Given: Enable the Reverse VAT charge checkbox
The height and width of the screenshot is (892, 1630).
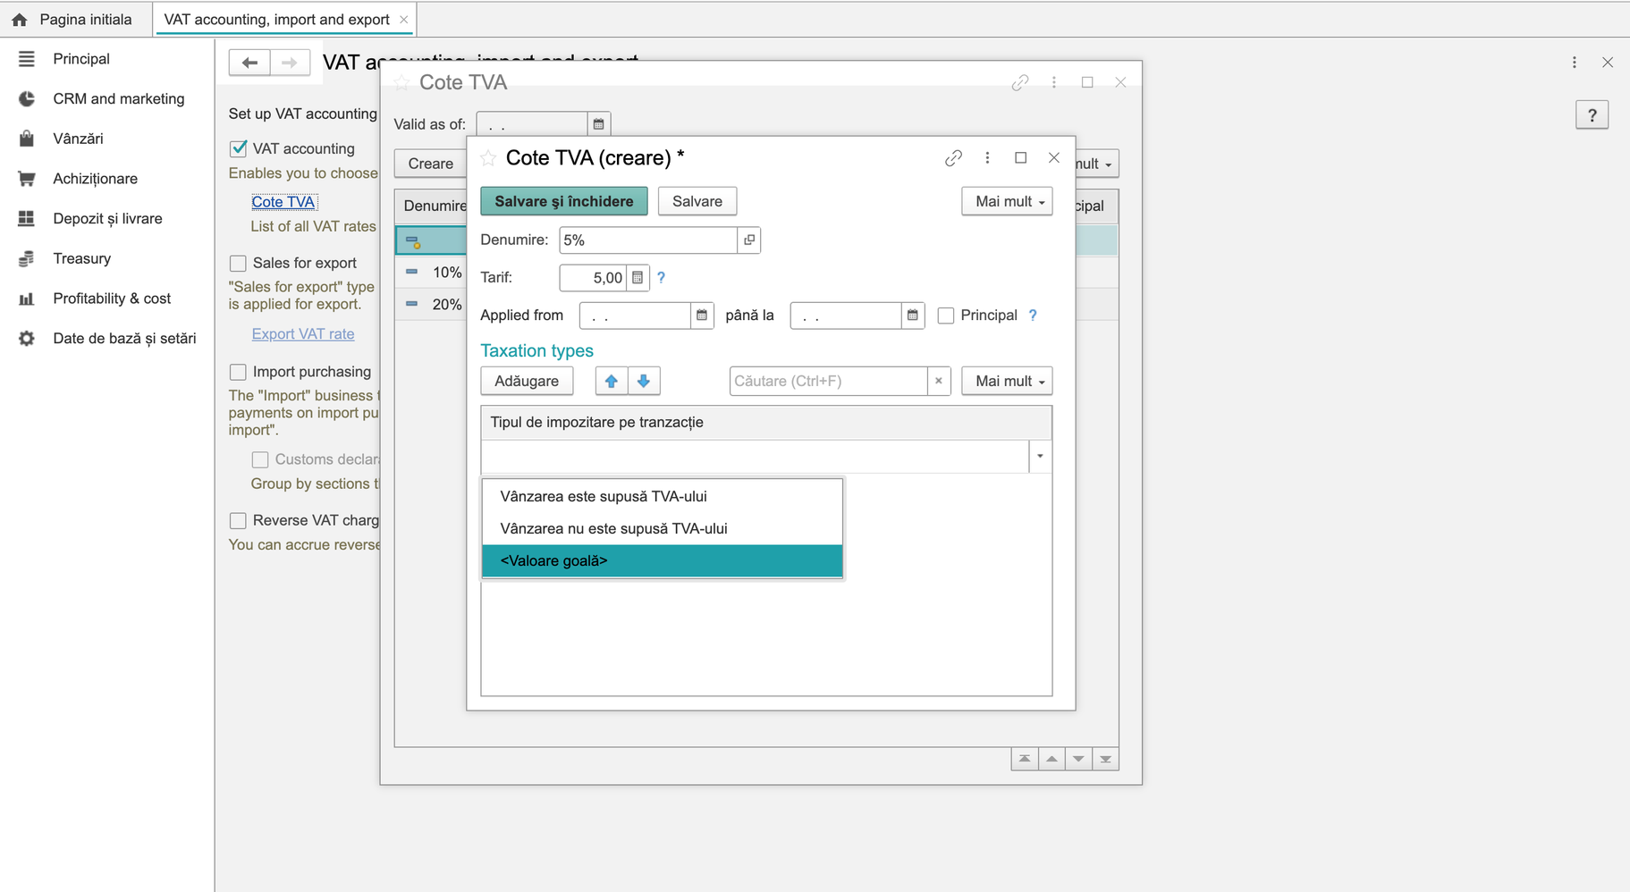Looking at the screenshot, I should pyautogui.click(x=238, y=520).
